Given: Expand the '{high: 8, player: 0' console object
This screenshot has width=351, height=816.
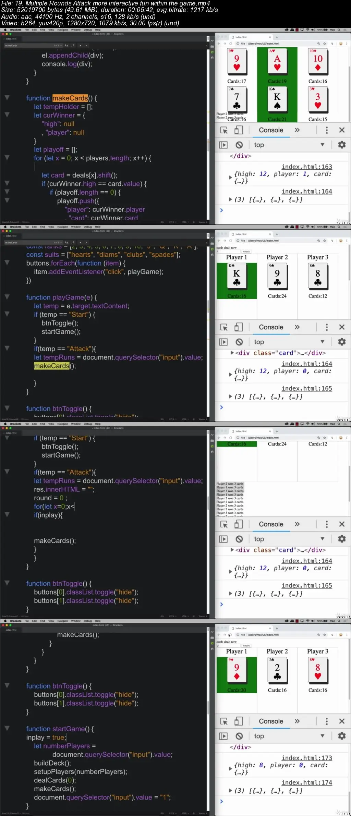Looking at the screenshot, I should click(x=230, y=769).
